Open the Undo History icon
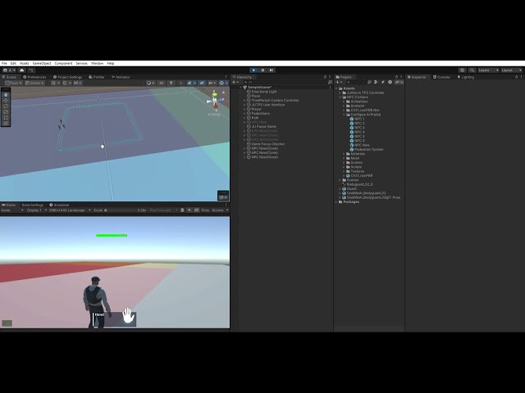 (463, 70)
